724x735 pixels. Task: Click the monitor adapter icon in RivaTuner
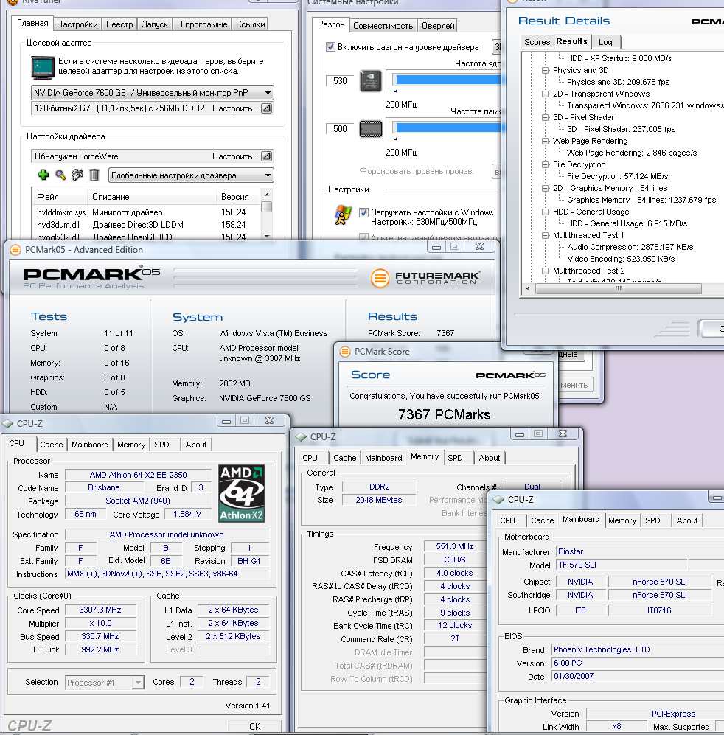point(42,67)
